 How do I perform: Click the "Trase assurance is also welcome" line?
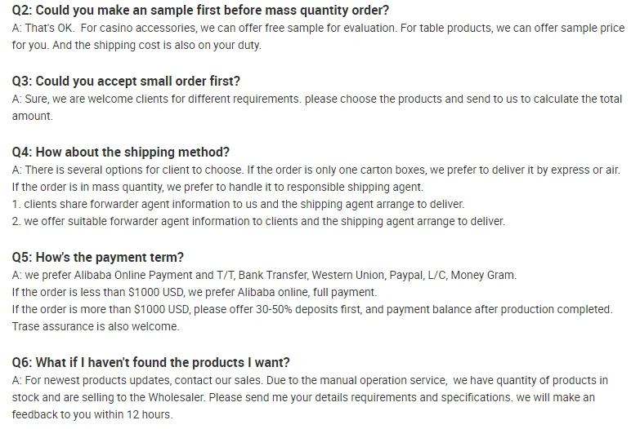click(95, 327)
